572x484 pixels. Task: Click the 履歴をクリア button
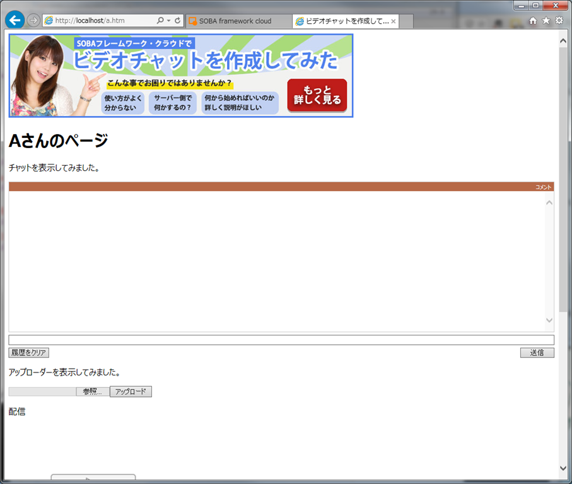click(29, 353)
